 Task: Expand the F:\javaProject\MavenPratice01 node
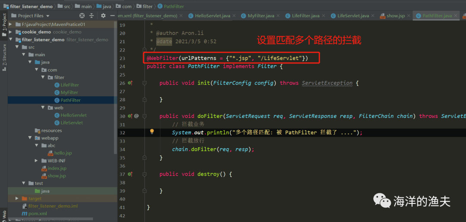point(11,24)
